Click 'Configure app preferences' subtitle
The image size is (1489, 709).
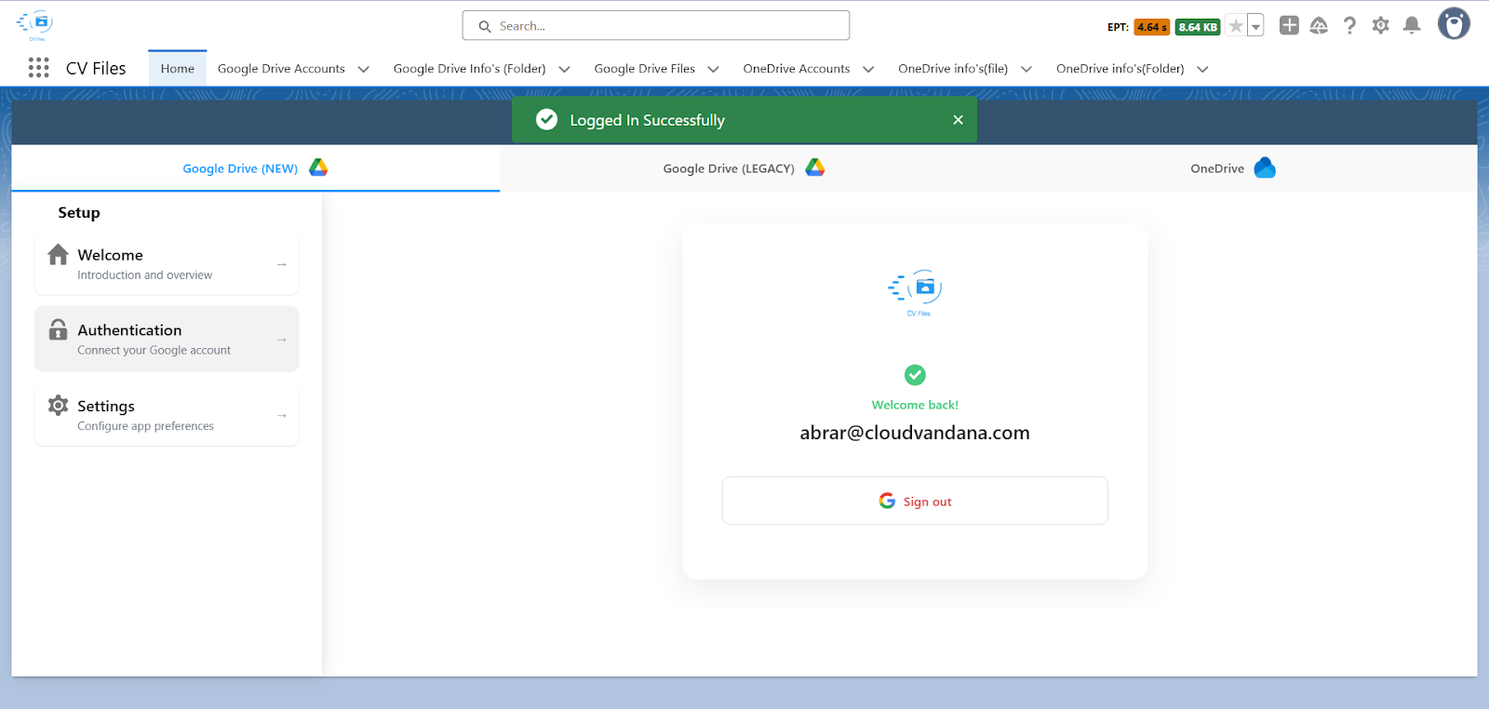(x=145, y=426)
